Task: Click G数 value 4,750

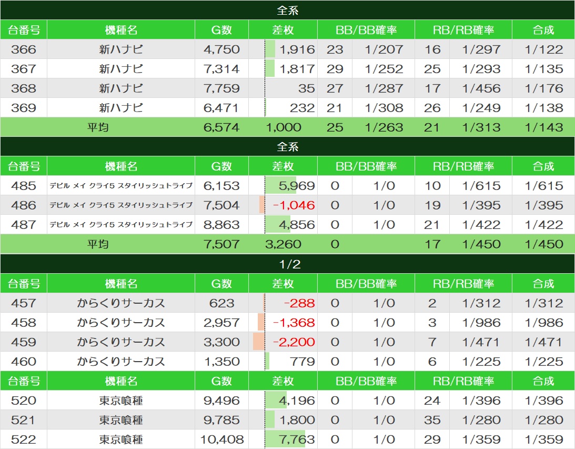Action: [221, 49]
